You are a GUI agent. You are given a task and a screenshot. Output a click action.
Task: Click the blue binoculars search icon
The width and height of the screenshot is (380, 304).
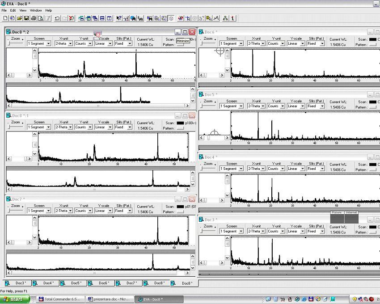[x=133, y=18]
